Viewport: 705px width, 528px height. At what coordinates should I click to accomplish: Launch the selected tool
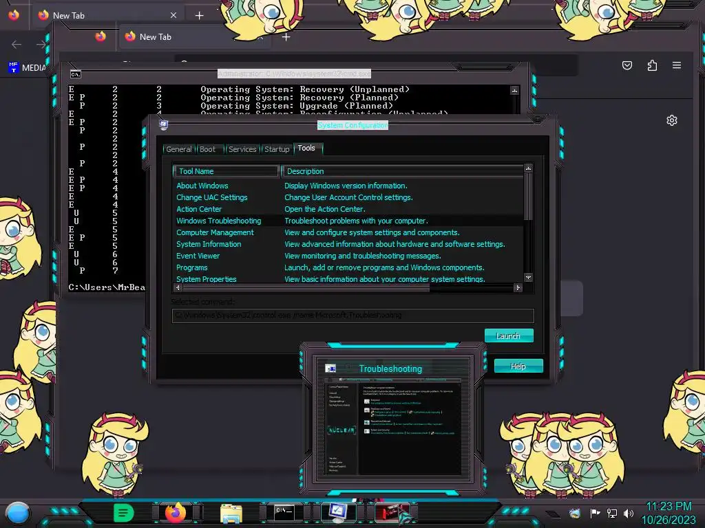click(x=509, y=335)
